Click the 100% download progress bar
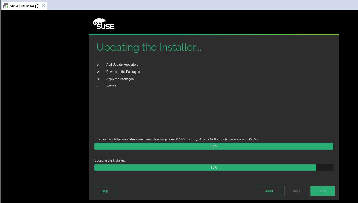Image resolution: width=358 pixels, height=203 pixels. click(x=214, y=146)
